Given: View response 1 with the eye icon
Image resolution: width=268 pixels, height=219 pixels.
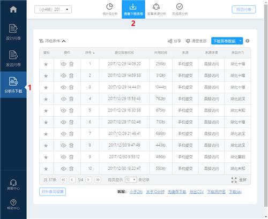Looking at the screenshot, I should coord(64,64).
